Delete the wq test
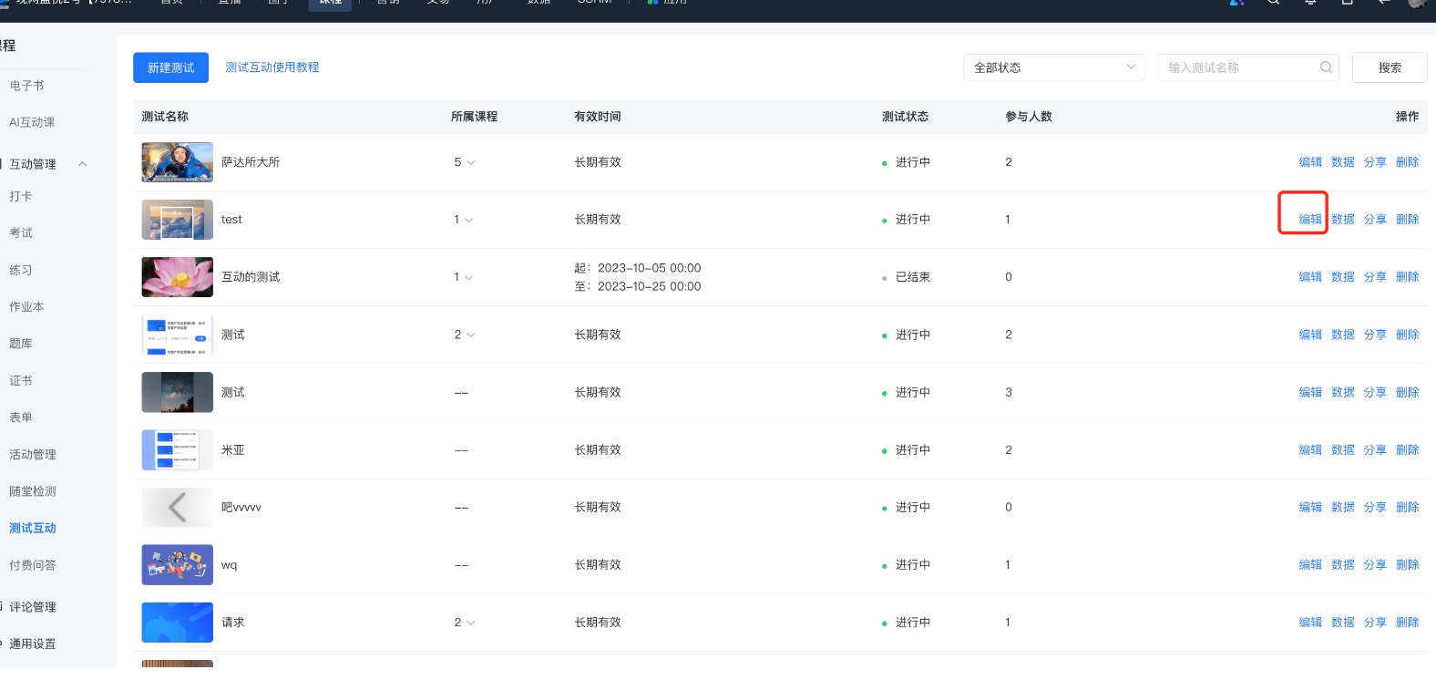This screenshot has width=1436, height=680. (x=1408, y=565)
